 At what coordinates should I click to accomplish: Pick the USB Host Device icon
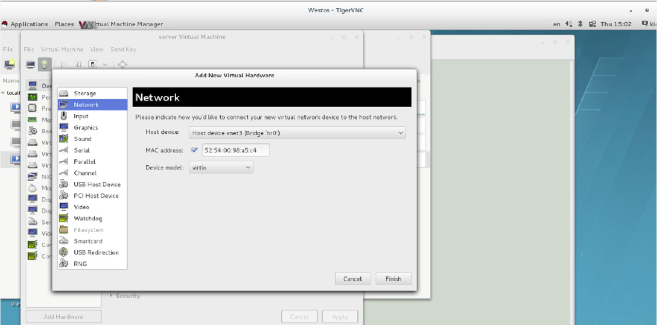click(x=64, y=184)
